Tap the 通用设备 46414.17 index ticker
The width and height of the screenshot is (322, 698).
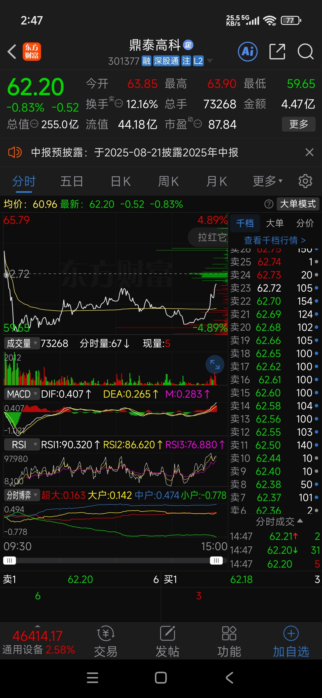[38, 642]
